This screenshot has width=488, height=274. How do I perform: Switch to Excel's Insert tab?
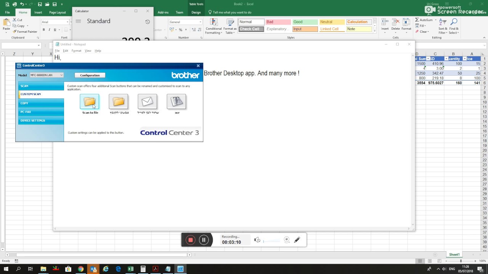click(x=38, y=12)
